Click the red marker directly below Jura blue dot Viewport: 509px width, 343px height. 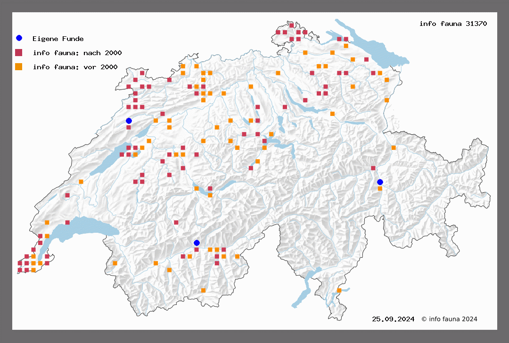tap(129, 127)
